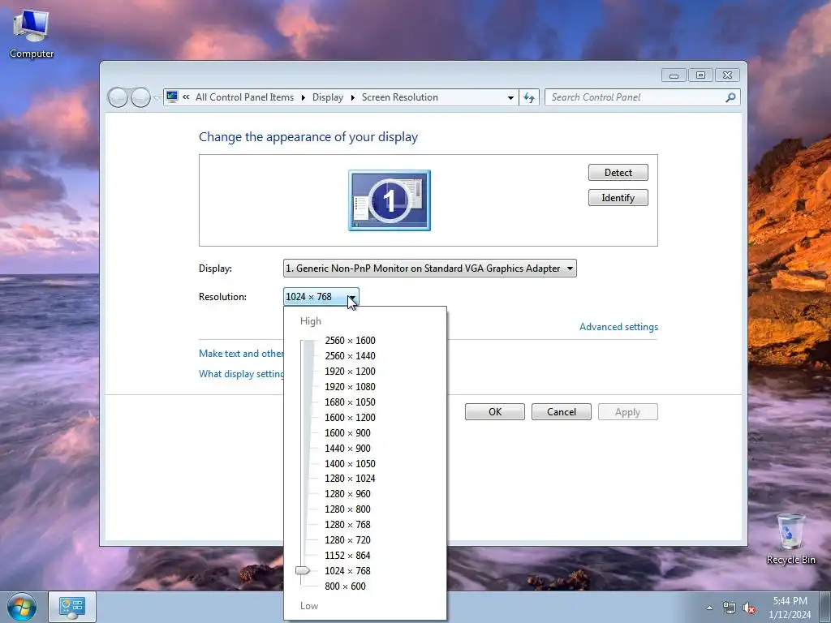Select 1680 × 1050 resolution

pos(350,402)
